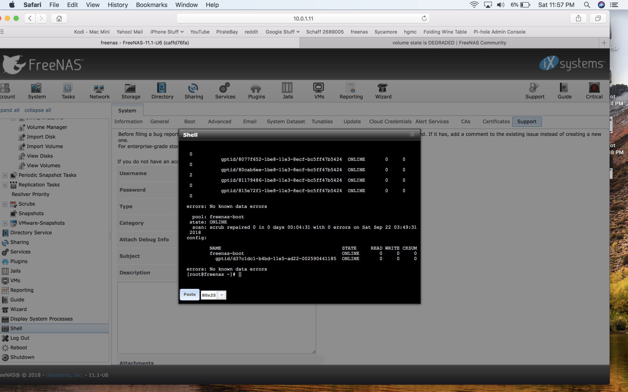
Task: Open the Jails toolbar icon
Action: point(288,91)
